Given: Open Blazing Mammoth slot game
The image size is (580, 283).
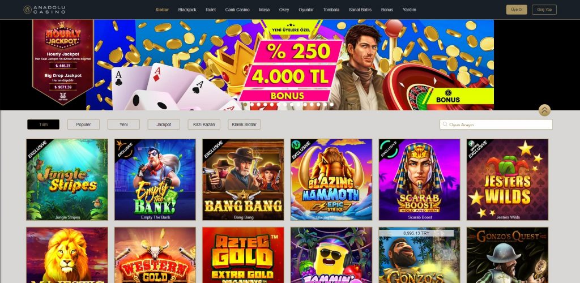Looking at the screenshot, I should pyautogui.click(x=331, y=179).
